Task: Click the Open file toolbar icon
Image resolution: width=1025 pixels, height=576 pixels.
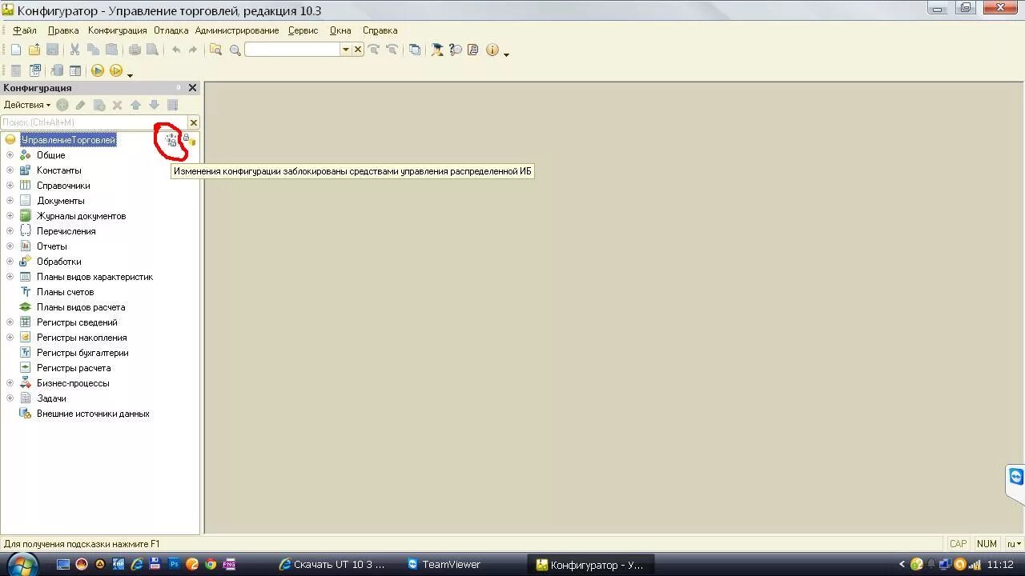Action: point(34,50)
